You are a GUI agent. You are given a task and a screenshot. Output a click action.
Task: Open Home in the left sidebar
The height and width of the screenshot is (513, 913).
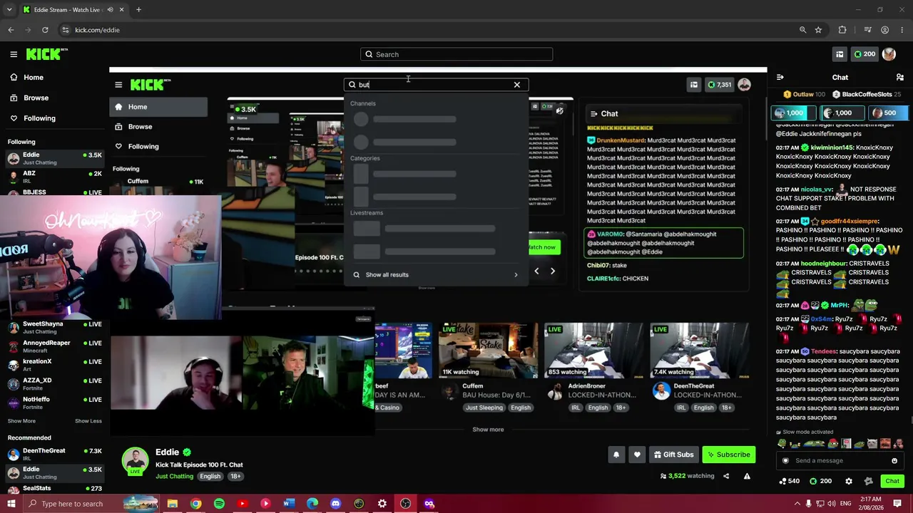(26, 77)
